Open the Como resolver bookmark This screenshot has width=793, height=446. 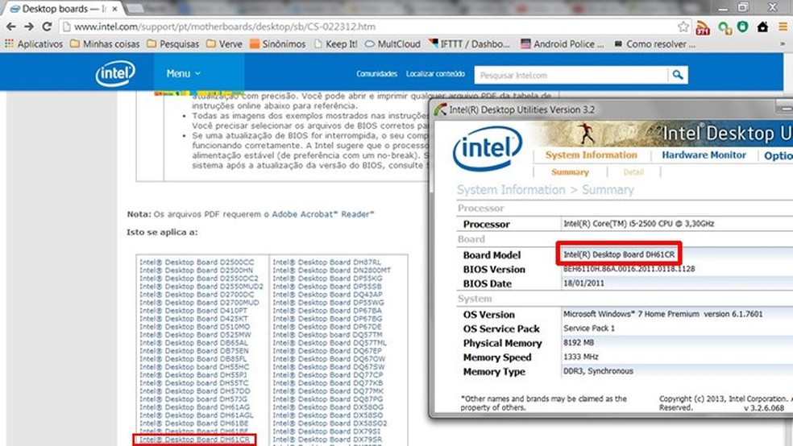click(x=655, y=44)
